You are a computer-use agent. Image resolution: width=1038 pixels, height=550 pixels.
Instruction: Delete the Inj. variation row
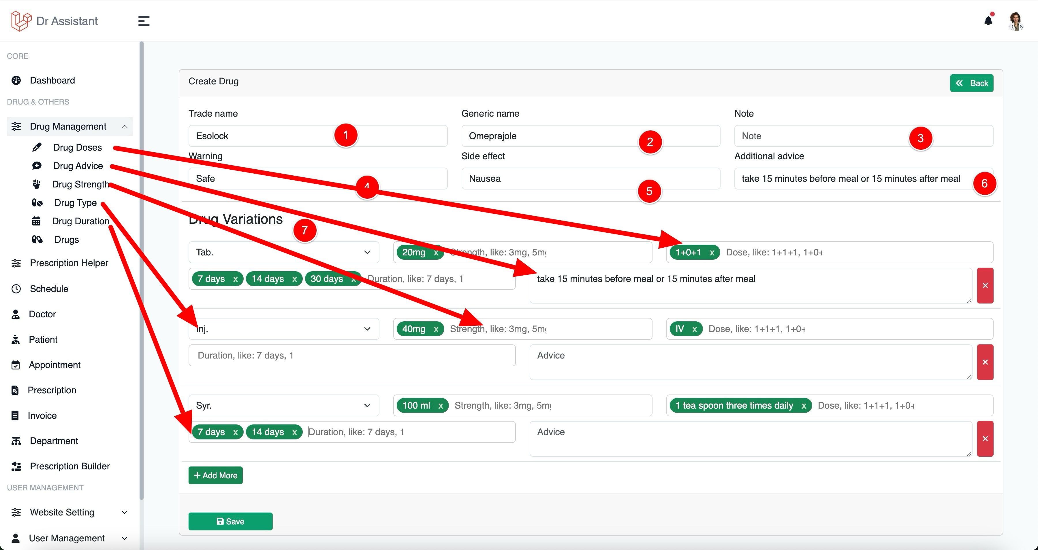(x=985, y=362)
